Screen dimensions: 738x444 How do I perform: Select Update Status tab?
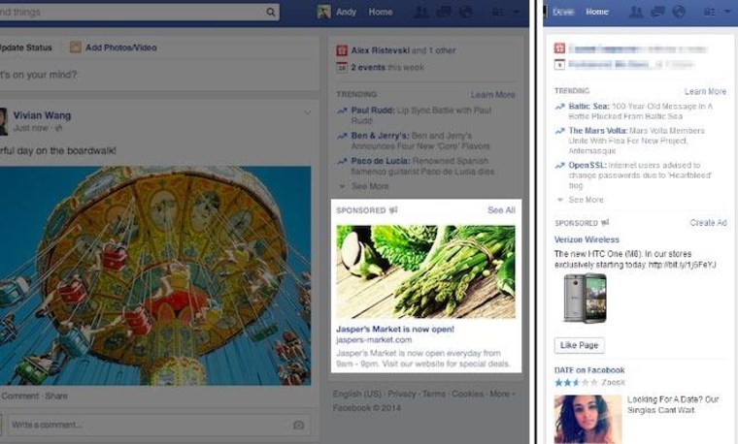[26, 48]
